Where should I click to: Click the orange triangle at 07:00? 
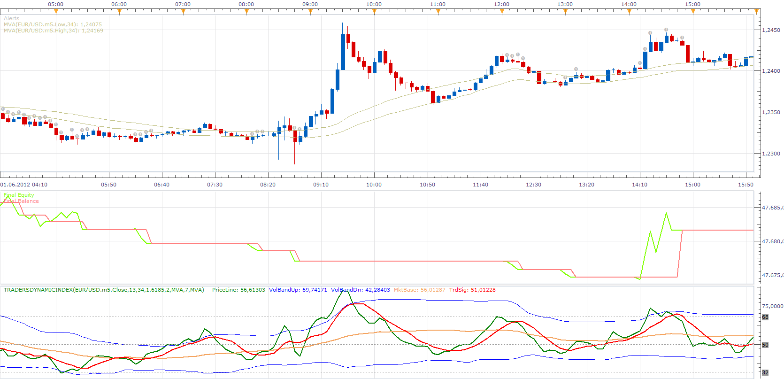(183, 11)
